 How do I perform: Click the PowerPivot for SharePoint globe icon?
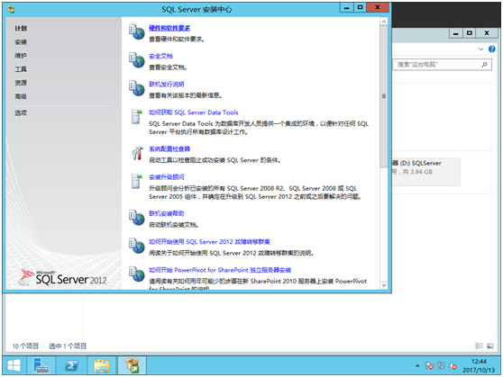coord(137,274)
